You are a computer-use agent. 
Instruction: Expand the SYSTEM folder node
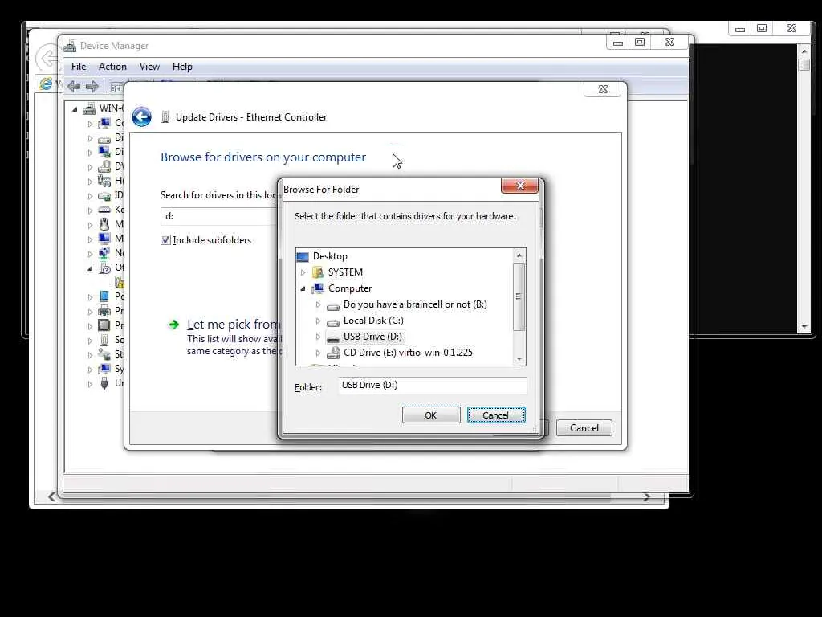click(x=303, y=272)
